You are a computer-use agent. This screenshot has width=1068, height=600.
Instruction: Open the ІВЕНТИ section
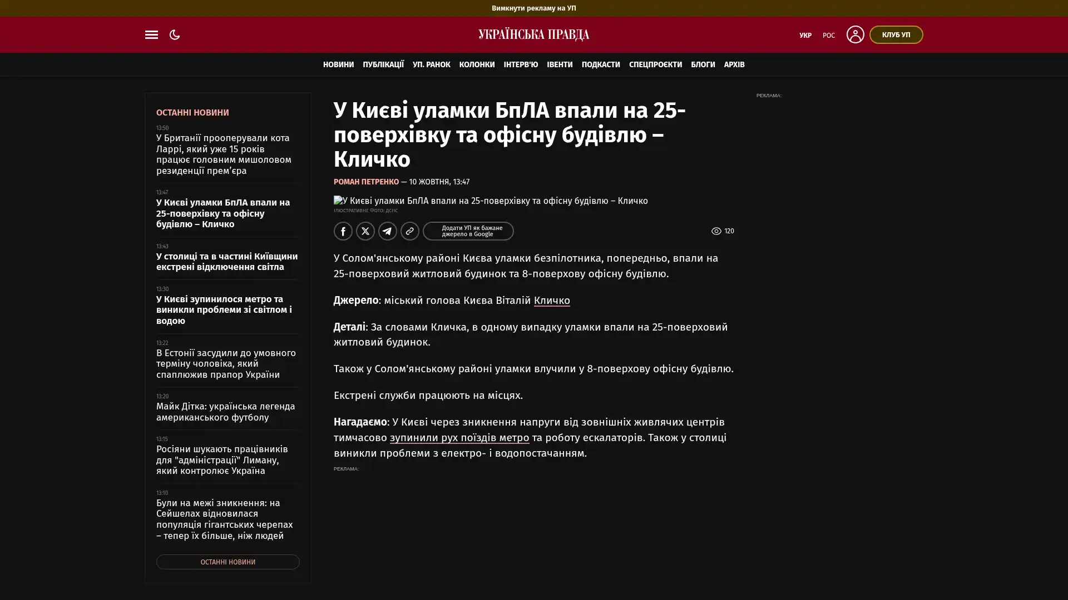click(560, 64)
